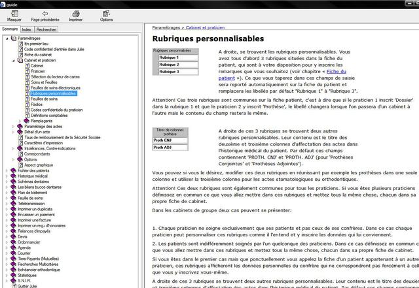The width and height of the screenshot is (419, 288).
Task: Go back with Page précédente
Action: (x=45, y=14)
